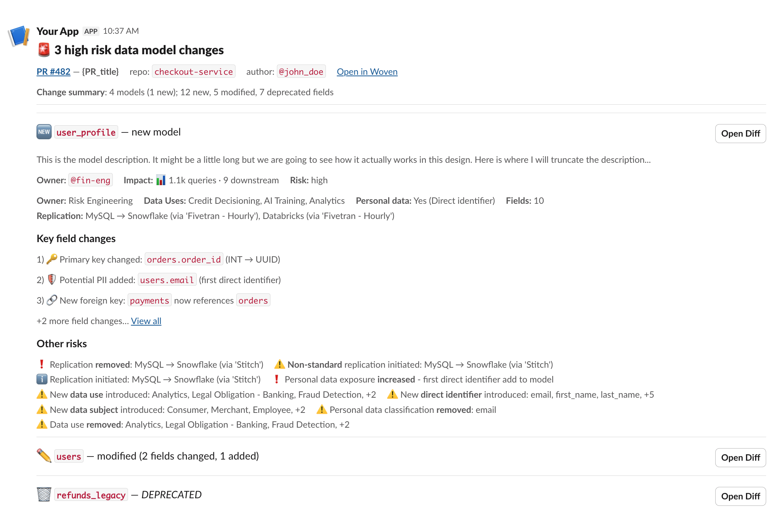Click the bar chart icon next to Impact
Screen dimensions: 784x529
click(x=161, y=180)
